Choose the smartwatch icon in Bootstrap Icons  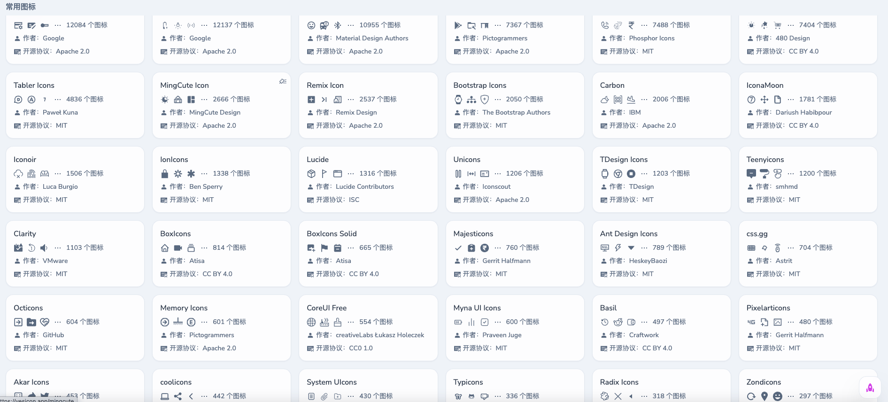[458, 100]
